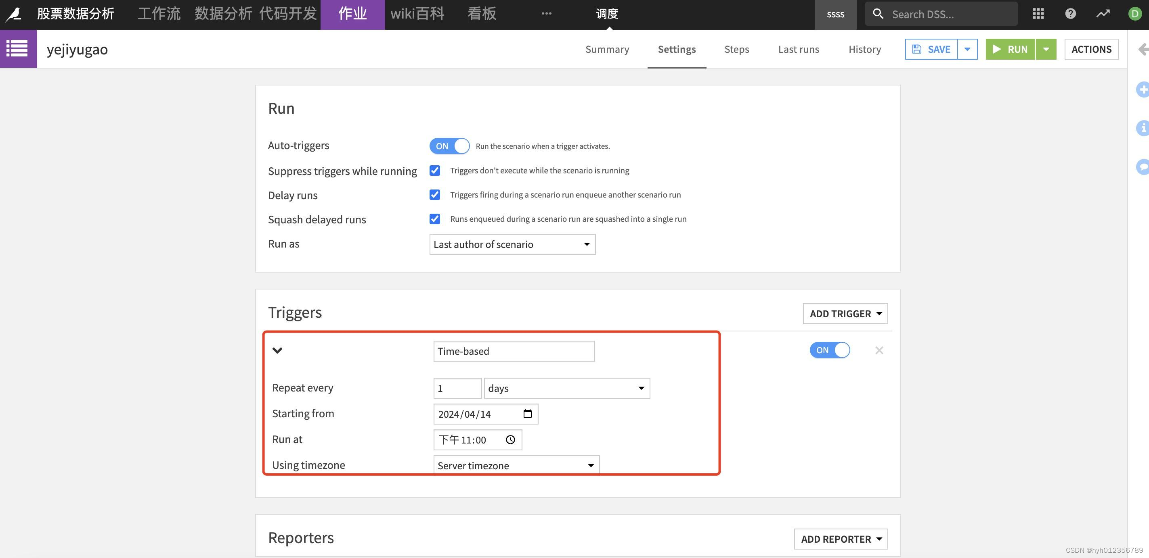Image resolution: width=1149 pixels, height=558 pixels.
Task: Click the ADD TRIGGER button
Action: point(845,314)
